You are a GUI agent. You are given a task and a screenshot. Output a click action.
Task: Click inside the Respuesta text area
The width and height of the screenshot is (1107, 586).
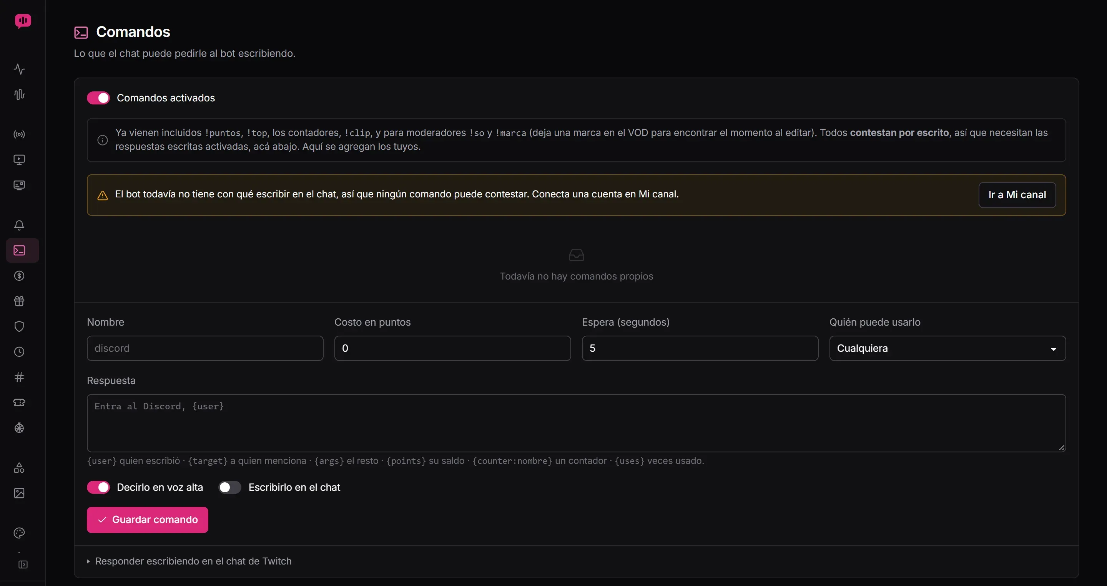click(576, 423)
